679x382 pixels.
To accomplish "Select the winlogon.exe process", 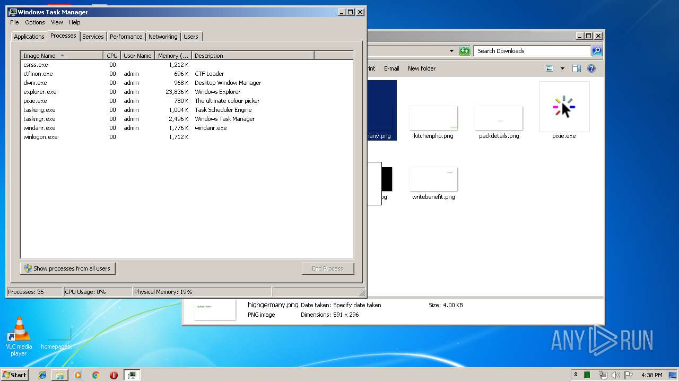I will (x=187, y=137).
